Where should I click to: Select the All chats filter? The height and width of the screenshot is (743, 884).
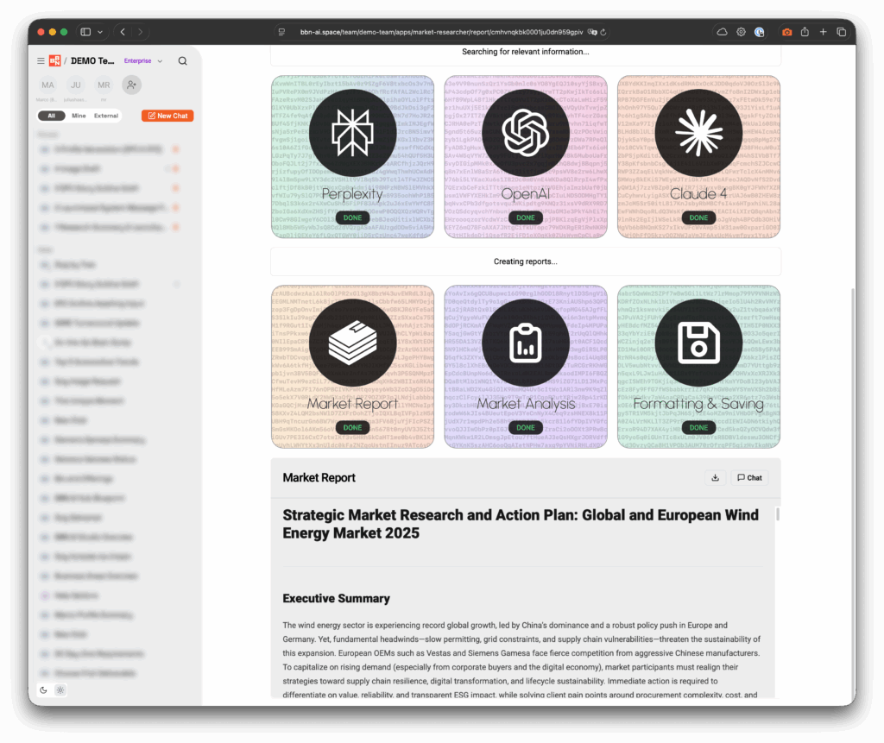52,116
